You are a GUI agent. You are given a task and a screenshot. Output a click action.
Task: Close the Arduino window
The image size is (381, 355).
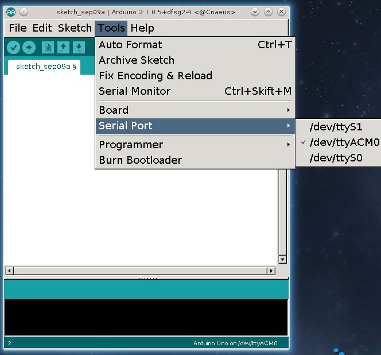point(281,12)
